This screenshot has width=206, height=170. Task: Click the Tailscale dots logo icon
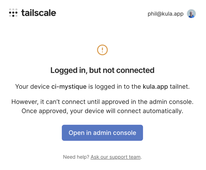pos(13,13)
